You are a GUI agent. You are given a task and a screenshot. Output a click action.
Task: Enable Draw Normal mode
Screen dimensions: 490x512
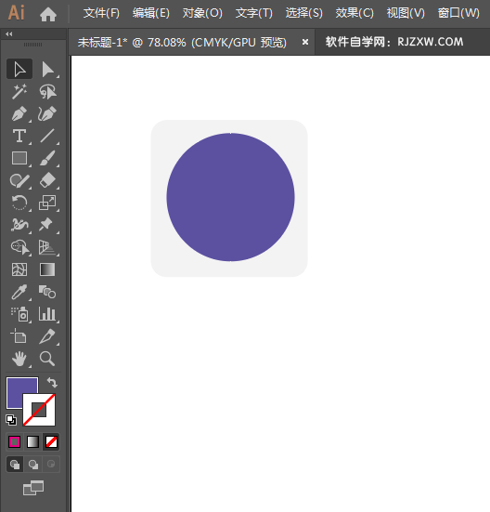(x=15, y=464)
